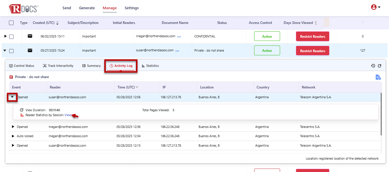
Task: Expand the Auto locked event row
Action: [x=13, y=136]
